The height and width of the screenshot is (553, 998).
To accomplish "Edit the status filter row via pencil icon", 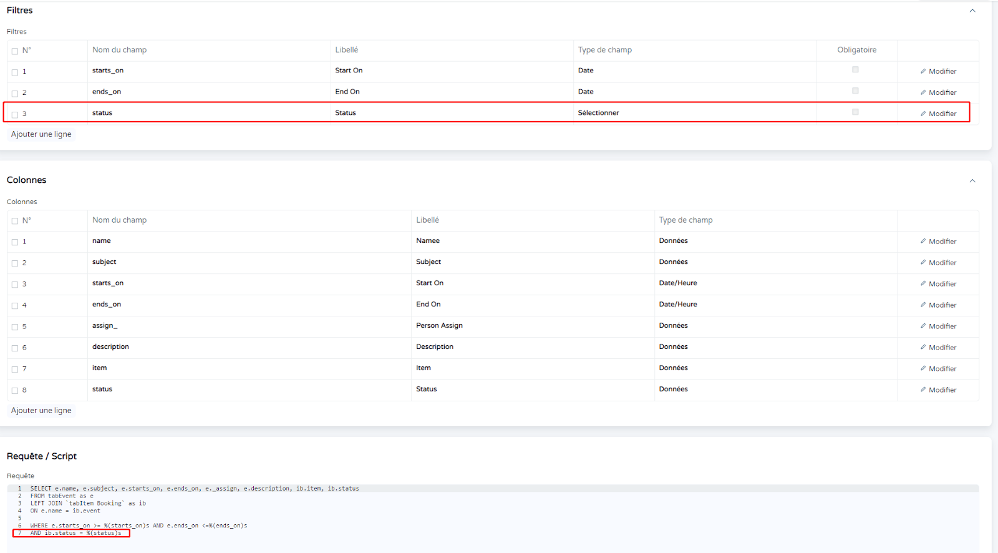I will coord(923,114).
